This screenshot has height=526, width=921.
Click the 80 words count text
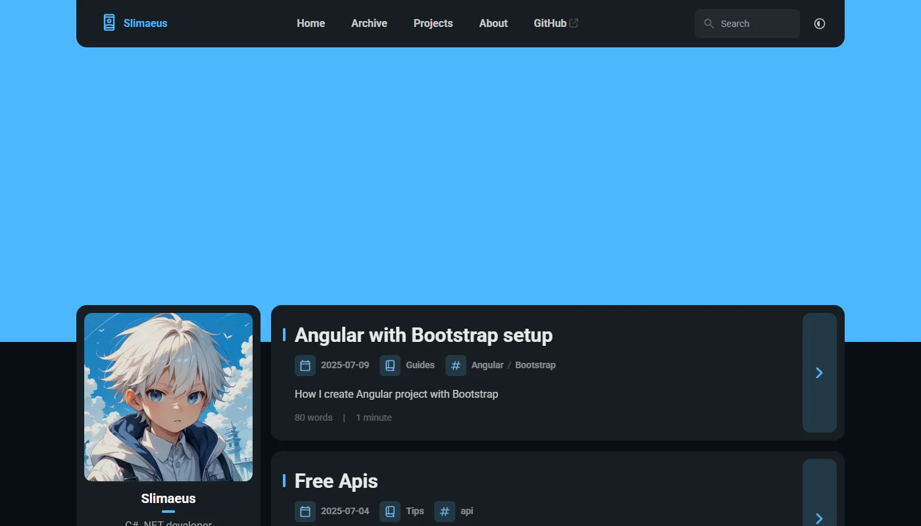pyautogui.click(x=314, y=418)
